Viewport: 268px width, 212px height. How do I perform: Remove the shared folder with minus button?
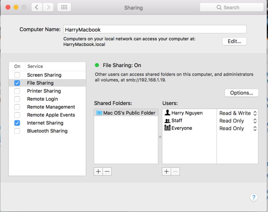[107, 171]
